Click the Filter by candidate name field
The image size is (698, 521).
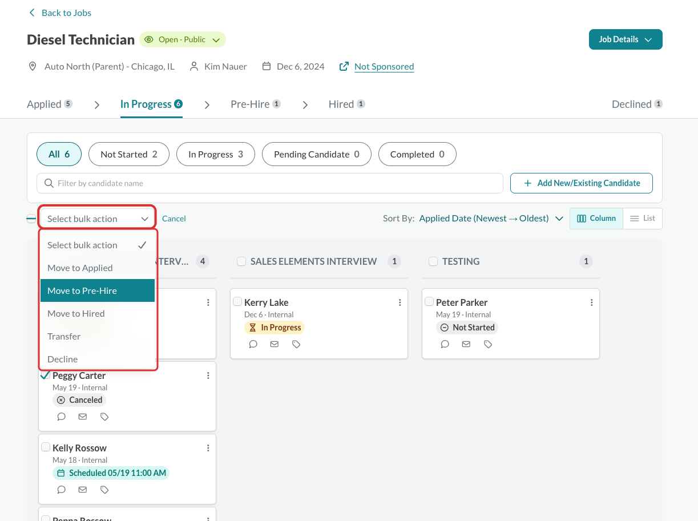click(x=270, y=183)
